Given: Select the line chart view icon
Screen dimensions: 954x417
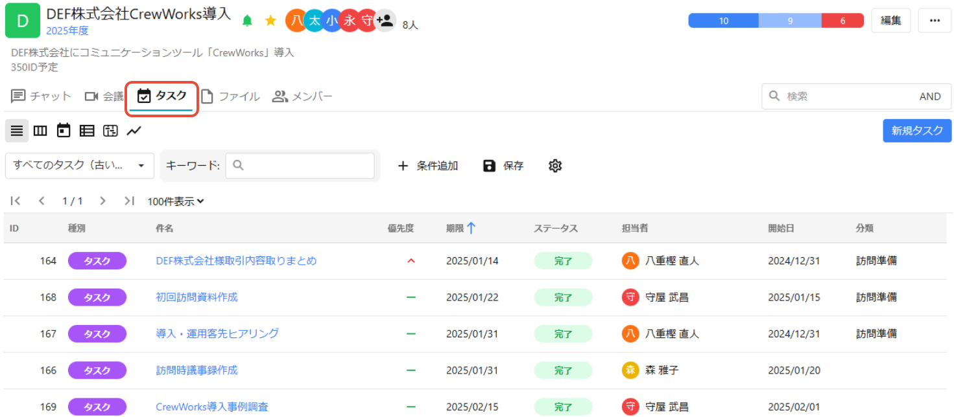Looking at the screenshot, I should (x=134, y=131).
